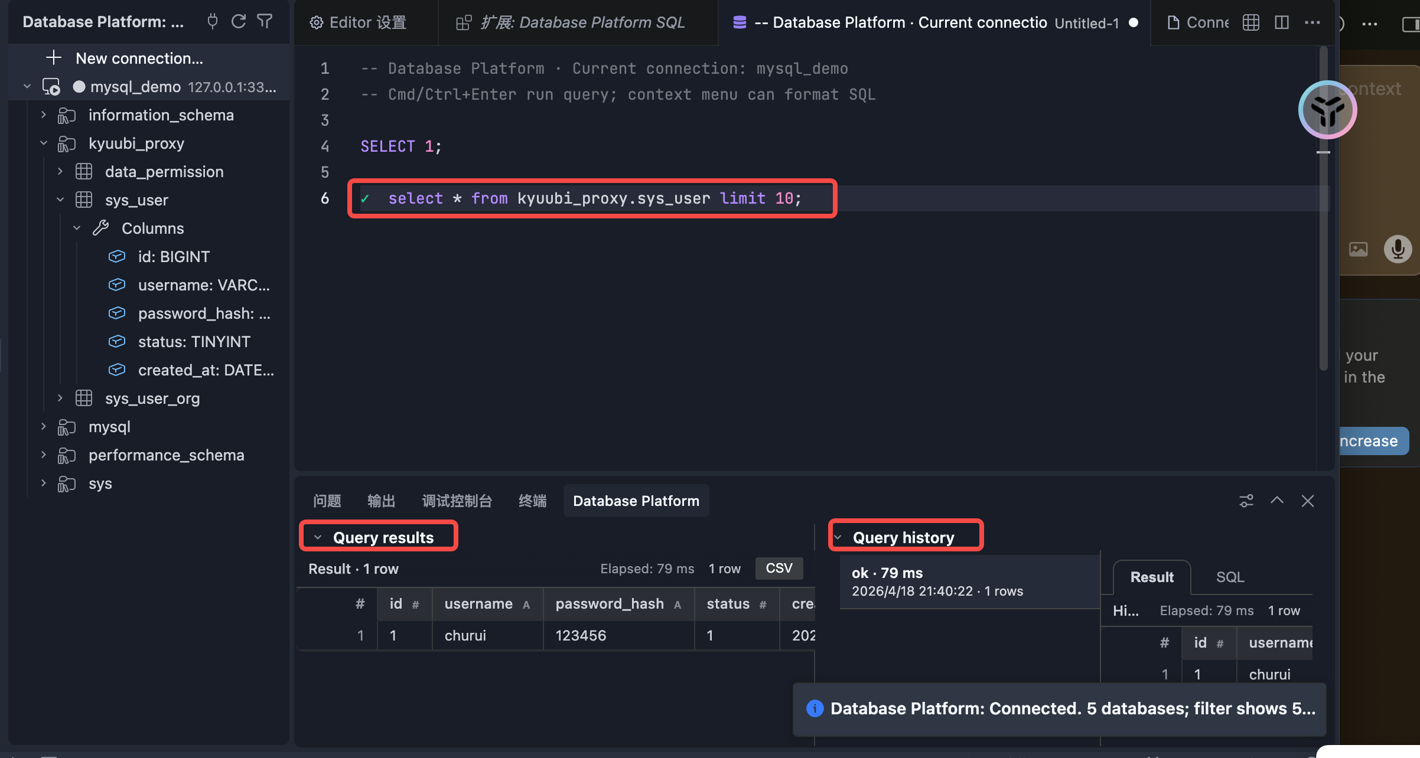Click the sys_user table grid icon

84,200
